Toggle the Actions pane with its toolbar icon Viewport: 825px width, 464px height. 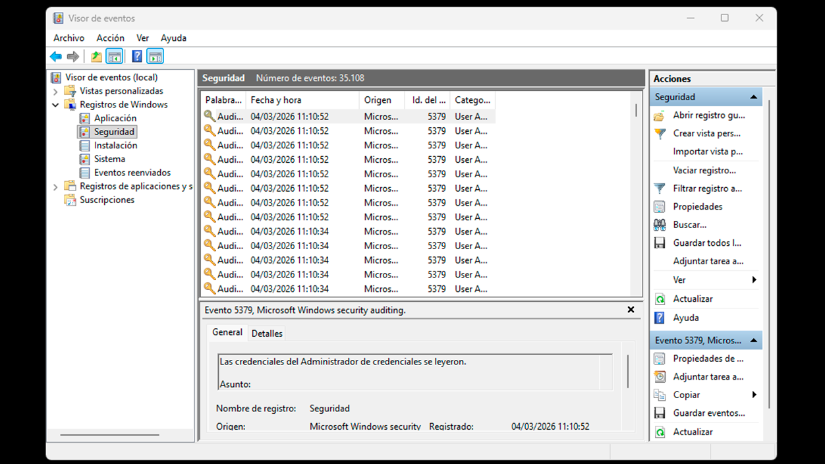click(x=156, y=56)
